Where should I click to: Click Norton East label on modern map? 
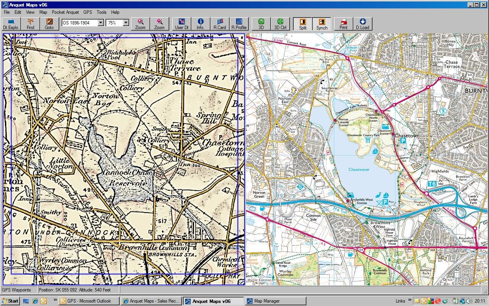(285, 100)
